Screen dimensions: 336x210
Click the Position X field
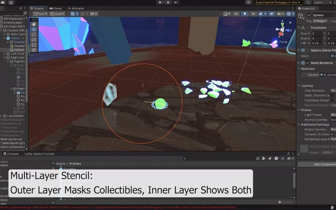point(317,34)
